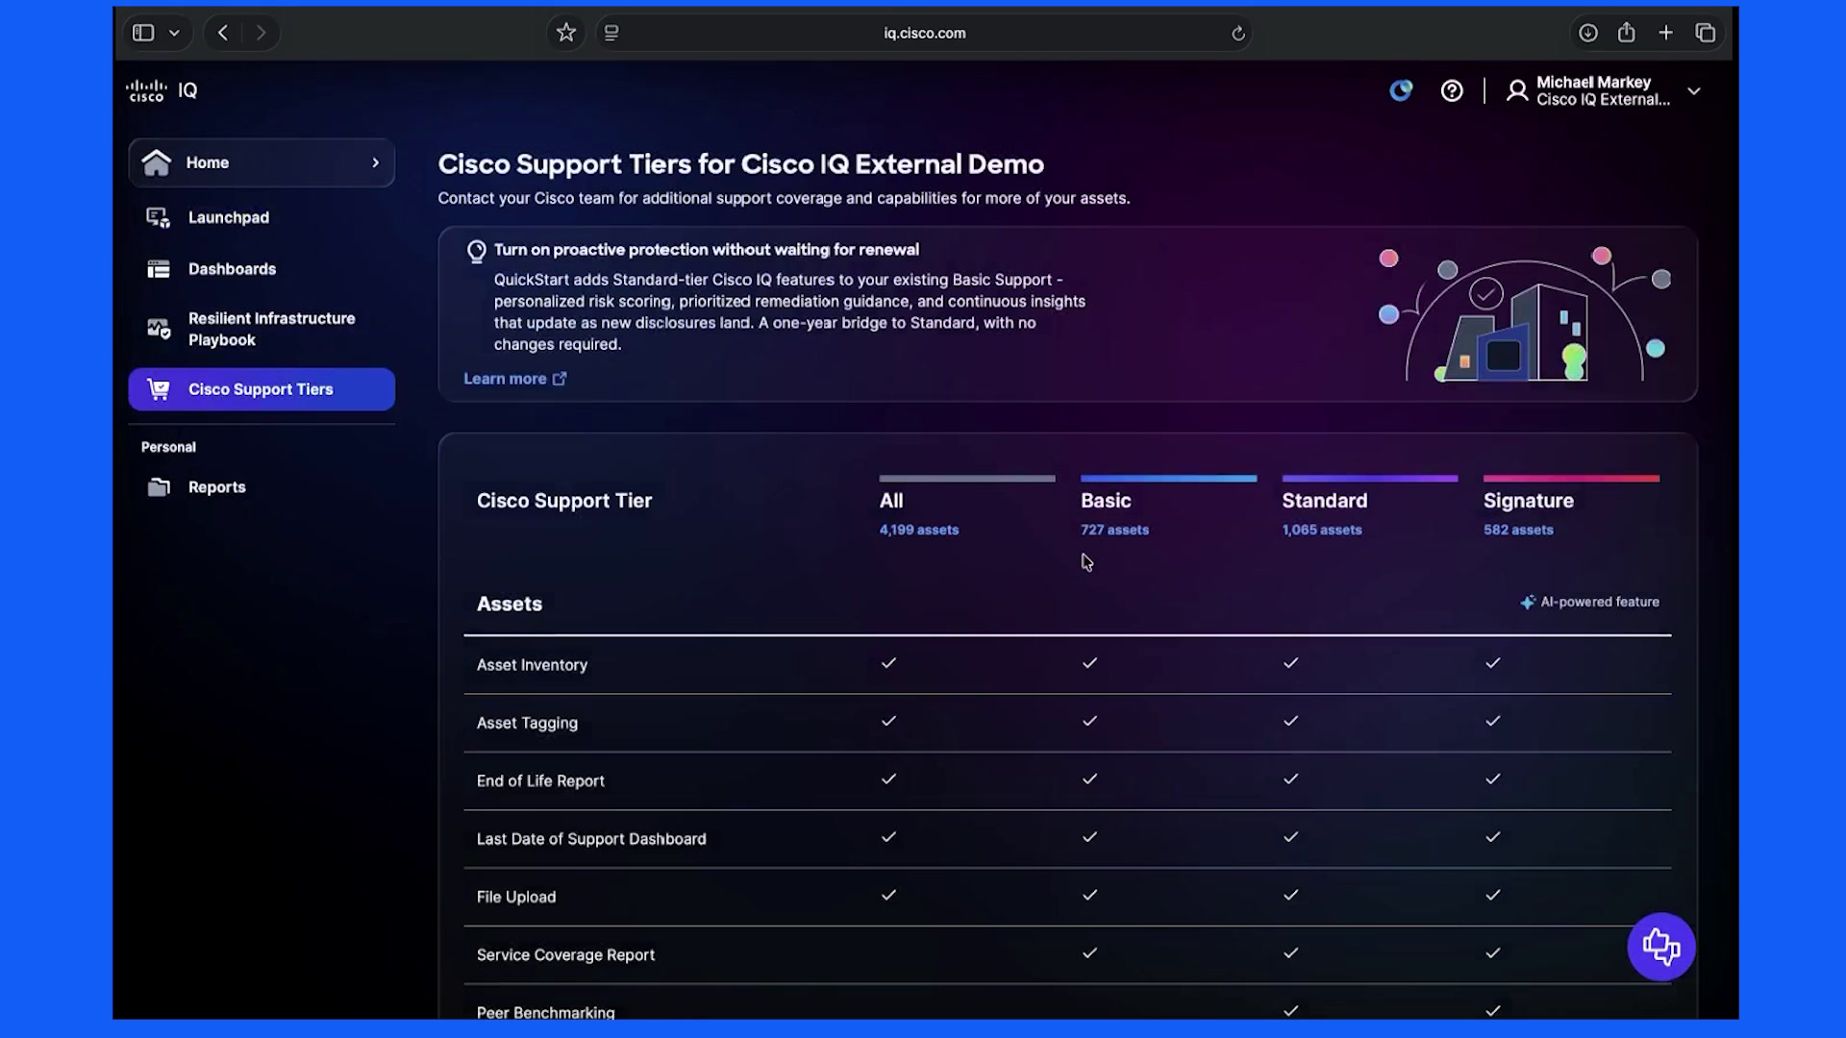Image resolution: width=1846 pixels, height=1038 pixels.
Task: Click the AI-powered feature sparkle icon
Action: click(1527, 603)
